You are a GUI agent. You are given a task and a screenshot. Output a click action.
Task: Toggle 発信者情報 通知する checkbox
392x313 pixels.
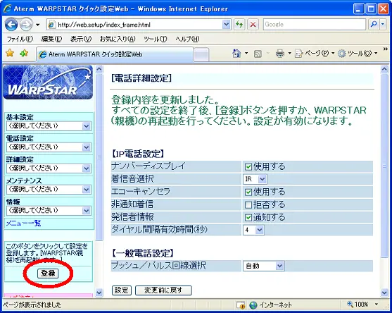[x=248, y=218]
